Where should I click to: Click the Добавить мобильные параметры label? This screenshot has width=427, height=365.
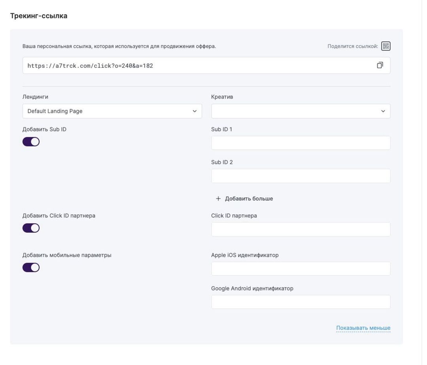pos(67,255)
